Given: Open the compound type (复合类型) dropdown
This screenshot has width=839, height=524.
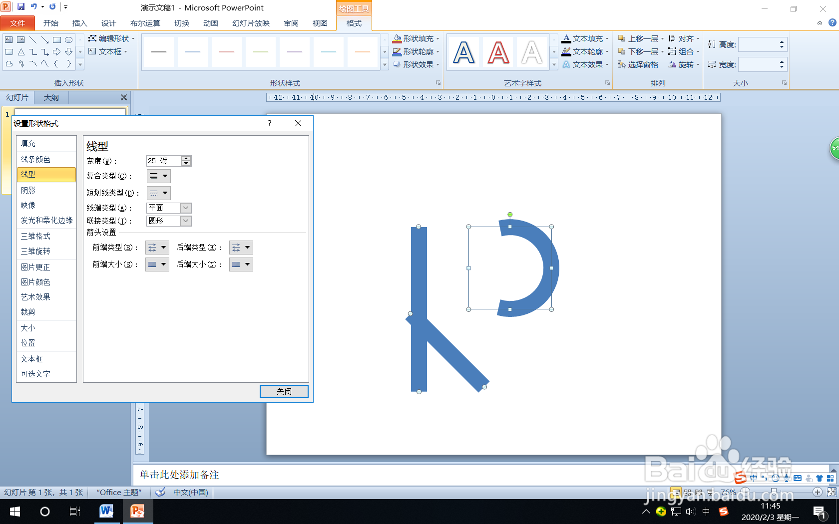Looking at the screenshot, I should [x=164, y=176].
